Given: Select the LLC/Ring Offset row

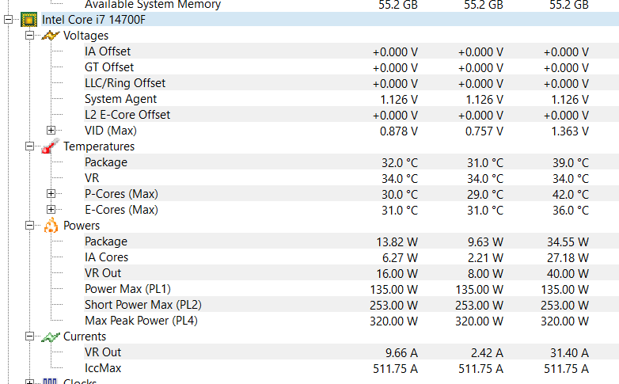Looking at the screenshot, I should 351,83.
